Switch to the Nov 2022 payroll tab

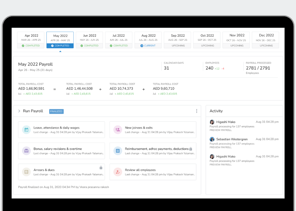coord(236,40)
